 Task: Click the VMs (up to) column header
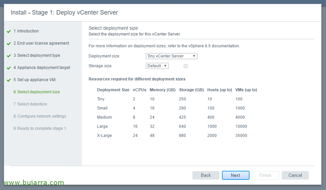click(x=246, y=90)
